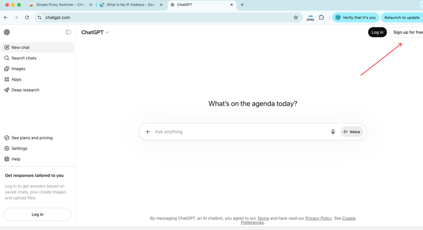Open the Images section
This screenshot has height=230, width=423.
[38, 69]
